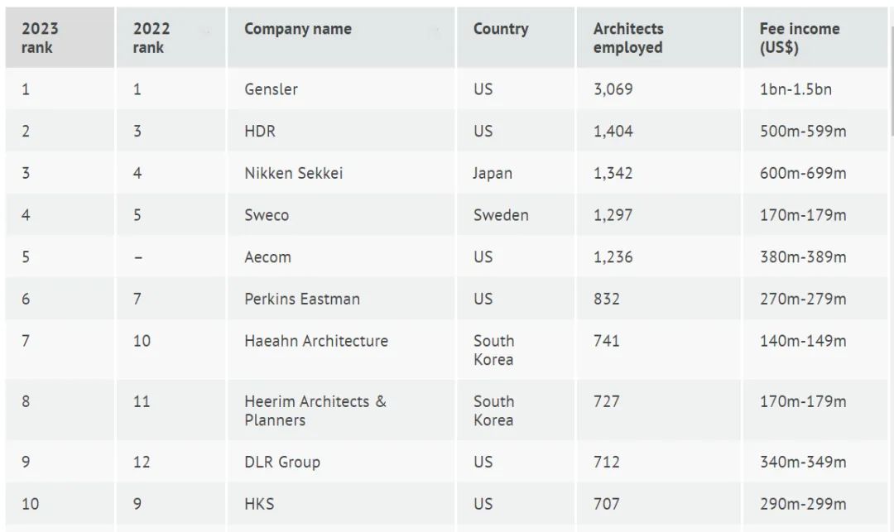The height and width of the screenshot is (532, 894).
Task: Sort table by 2023 rank column header
Action: (x=60, y=37)
